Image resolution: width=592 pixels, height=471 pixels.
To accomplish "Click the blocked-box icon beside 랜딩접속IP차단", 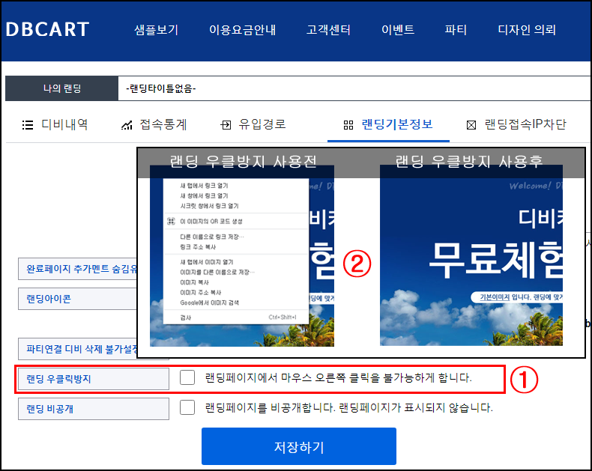I will tap(471, 125).
